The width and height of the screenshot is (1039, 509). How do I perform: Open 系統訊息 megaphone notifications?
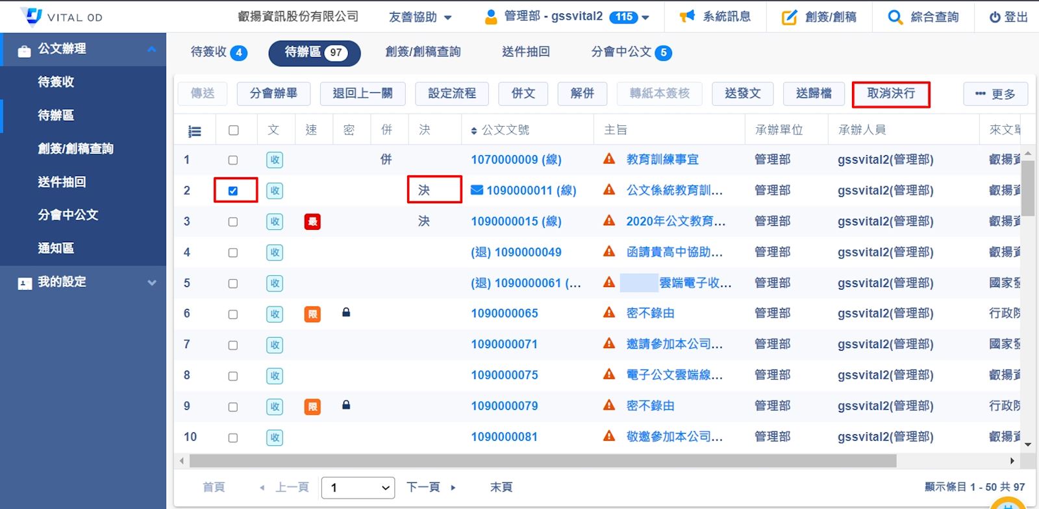click(x=687, y=17)
